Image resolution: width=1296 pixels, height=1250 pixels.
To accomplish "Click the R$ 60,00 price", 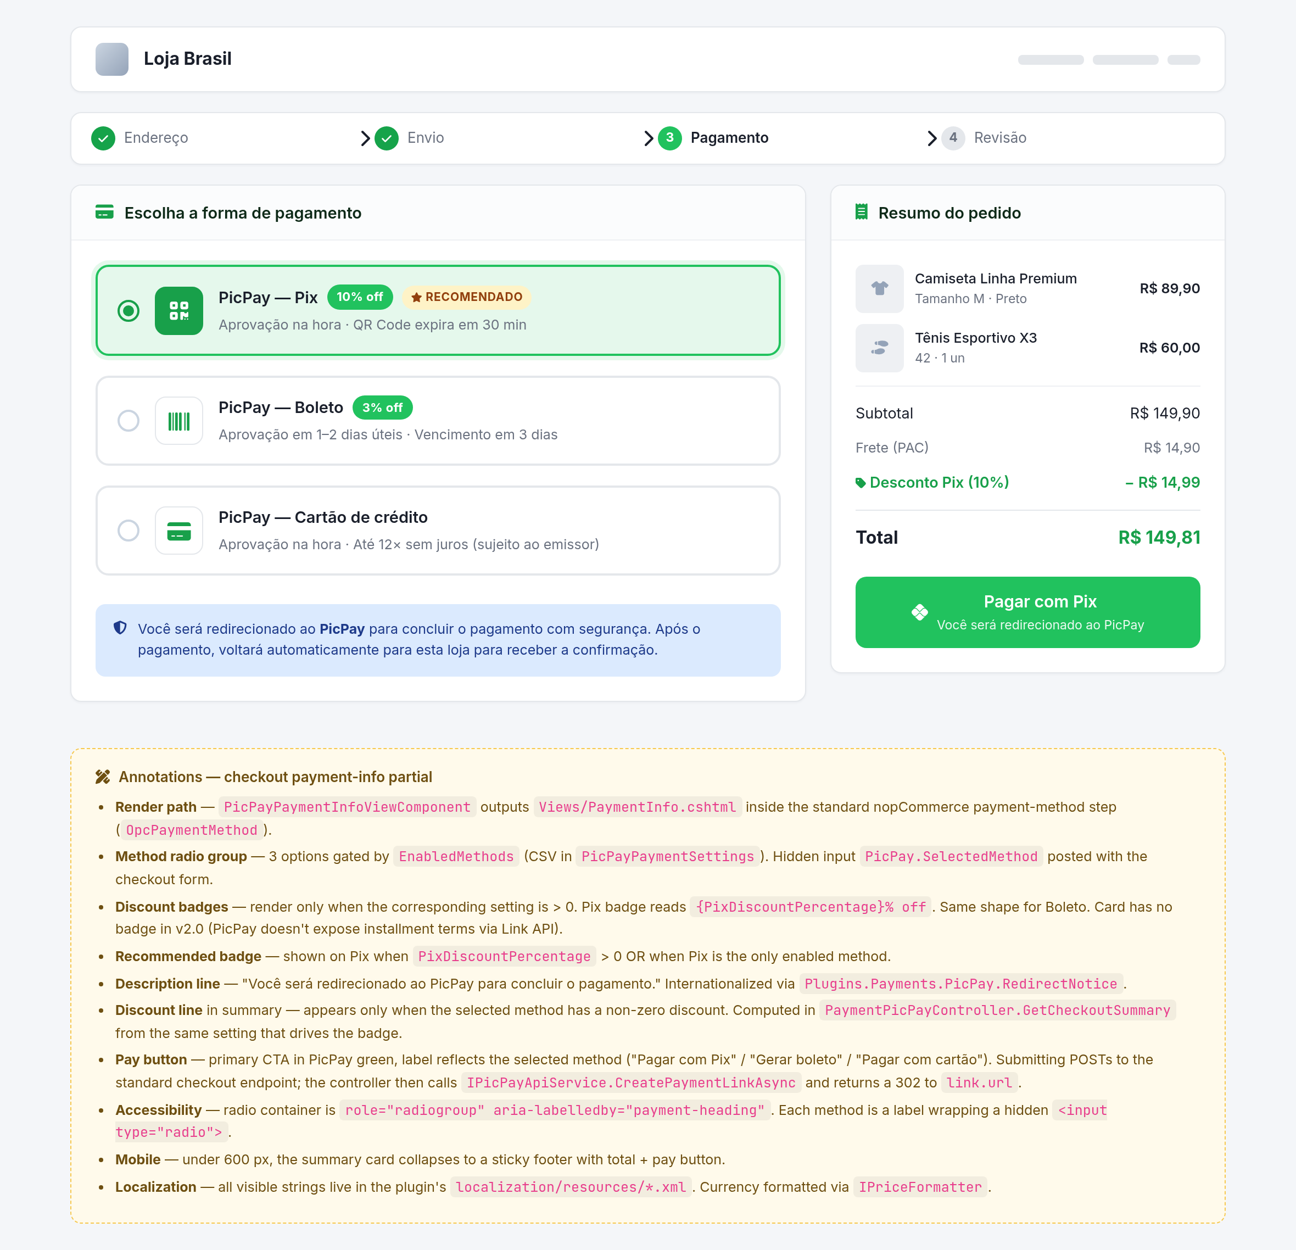I will (1170, 348).
